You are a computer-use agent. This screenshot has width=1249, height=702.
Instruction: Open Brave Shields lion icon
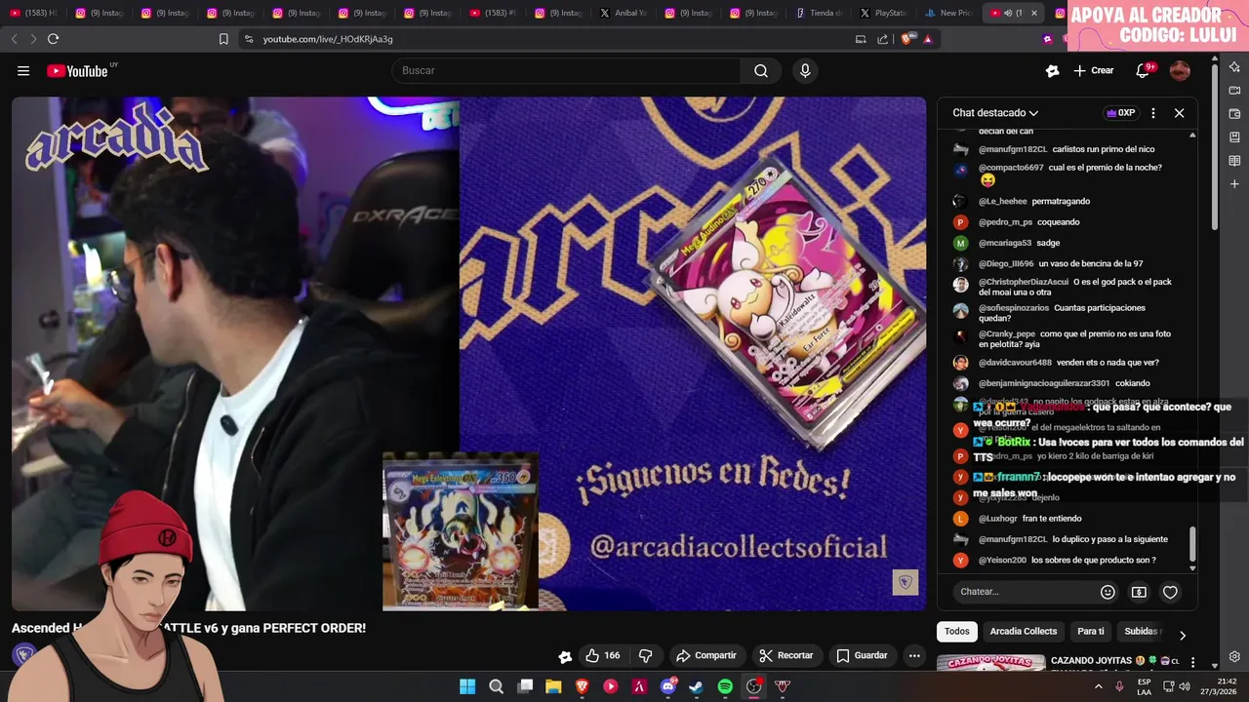[907, 39]
